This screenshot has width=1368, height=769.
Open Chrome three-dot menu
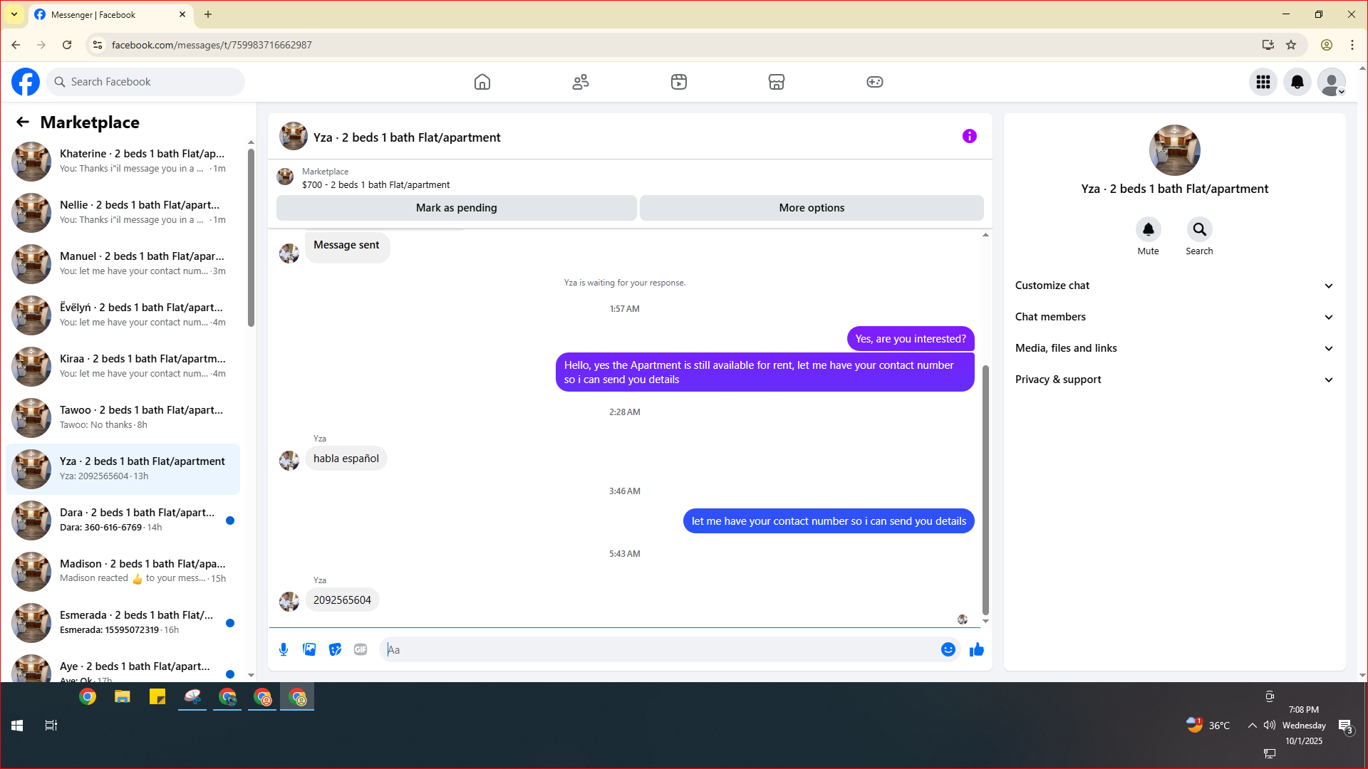(1352, 45)
